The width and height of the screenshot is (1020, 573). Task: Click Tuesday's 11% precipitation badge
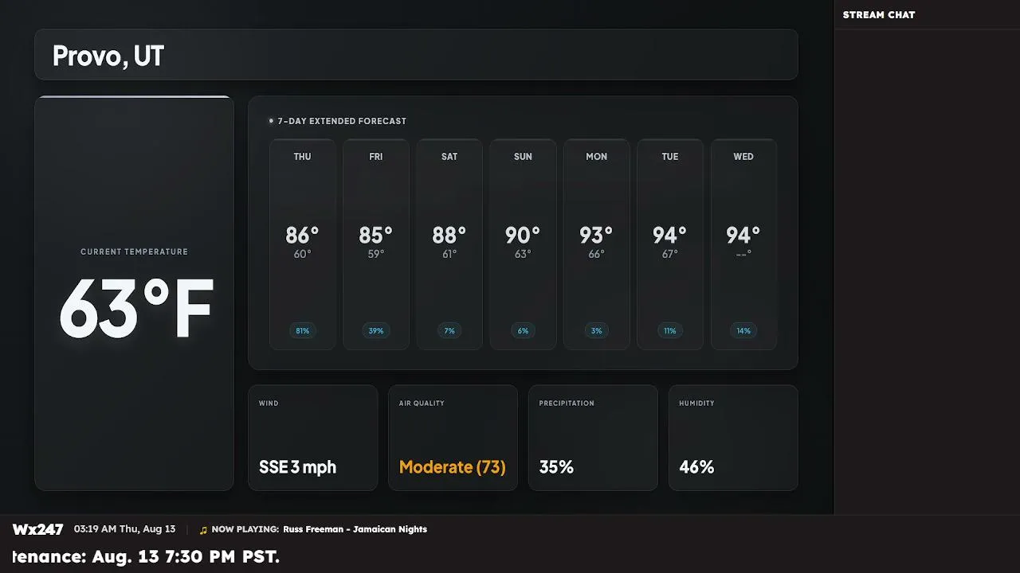[x=670, y=330]
